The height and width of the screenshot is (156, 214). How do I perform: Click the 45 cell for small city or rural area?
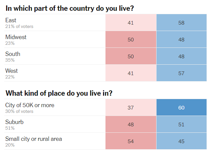(181, 141)
